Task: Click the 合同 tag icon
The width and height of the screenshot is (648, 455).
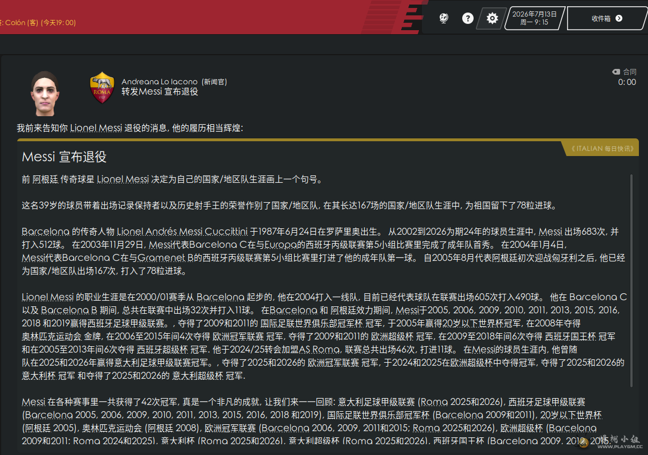Action: tap(616, 72)
